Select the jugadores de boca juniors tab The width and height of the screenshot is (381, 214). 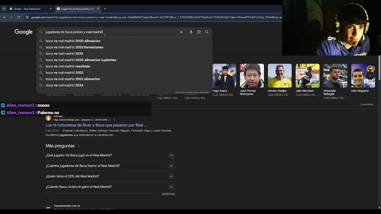[78, 9]
